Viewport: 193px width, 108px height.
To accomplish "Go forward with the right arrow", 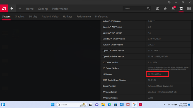I will (20, 8).
